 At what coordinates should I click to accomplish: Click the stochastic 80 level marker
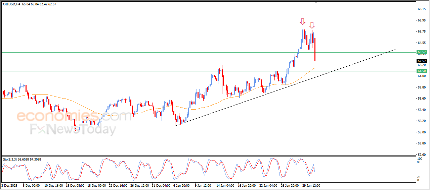pos(419,162)
